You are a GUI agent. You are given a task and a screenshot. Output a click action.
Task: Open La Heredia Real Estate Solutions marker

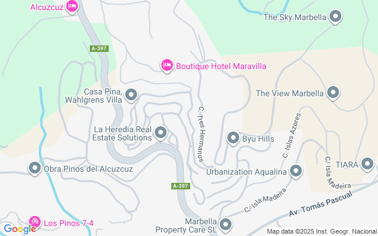point(161,133)
